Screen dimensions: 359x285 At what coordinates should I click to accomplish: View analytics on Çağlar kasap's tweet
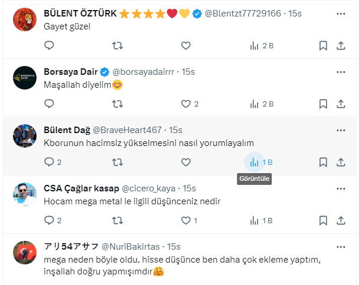255,220
